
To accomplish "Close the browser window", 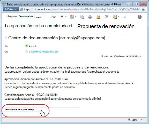I will [144, 4].
